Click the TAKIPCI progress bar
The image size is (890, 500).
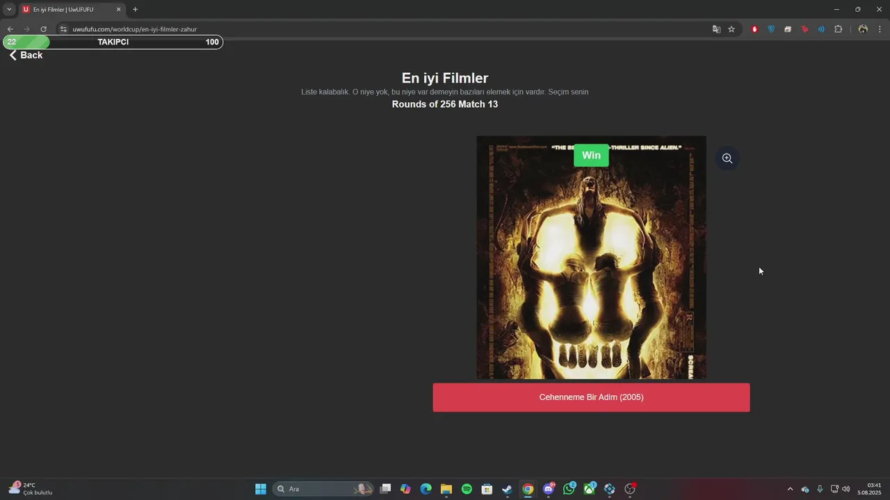coord(113,42)
